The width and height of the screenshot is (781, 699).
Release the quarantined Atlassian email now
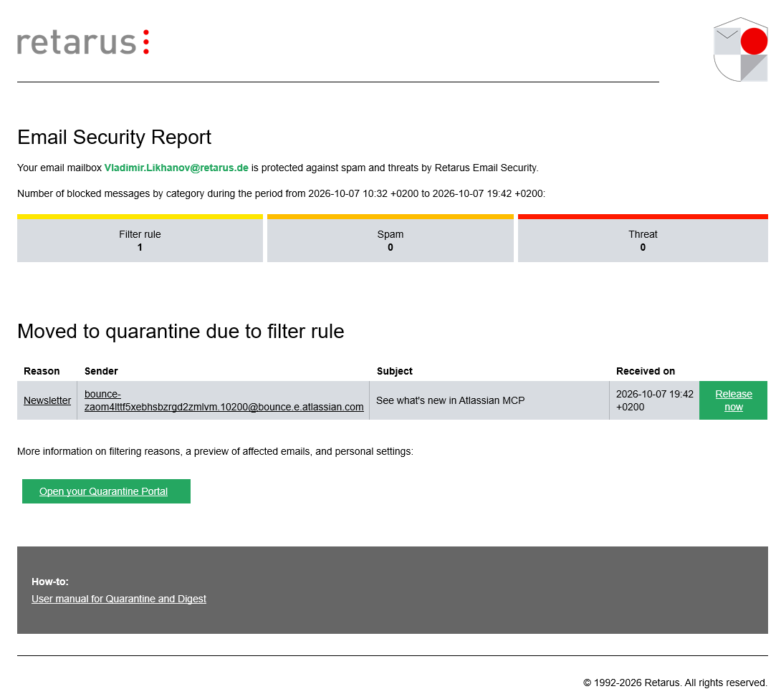(x=733, y=400)
